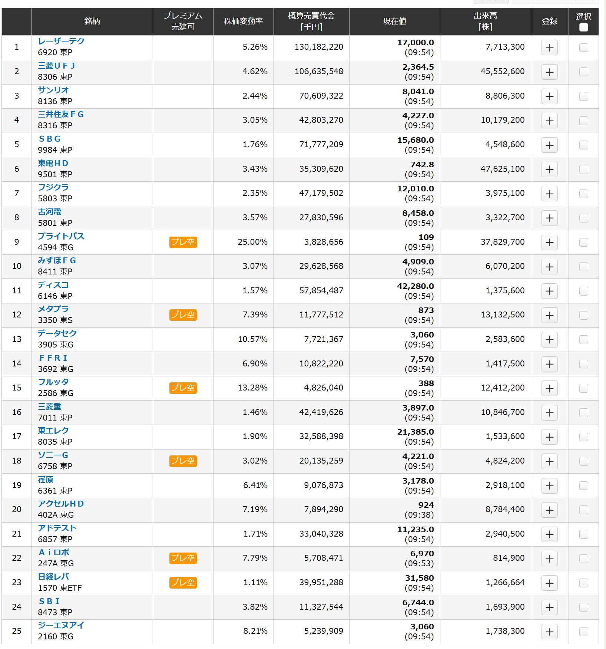Add 日経レバ via plus icon
This screenshot has height=649, width=606.
tap(549, 583)
